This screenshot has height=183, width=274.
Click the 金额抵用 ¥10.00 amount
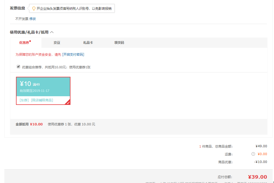click(36, 124)
